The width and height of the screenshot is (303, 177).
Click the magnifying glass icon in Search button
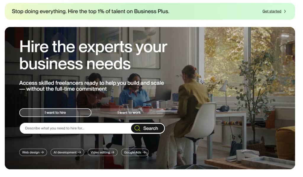tap(137, 128)
